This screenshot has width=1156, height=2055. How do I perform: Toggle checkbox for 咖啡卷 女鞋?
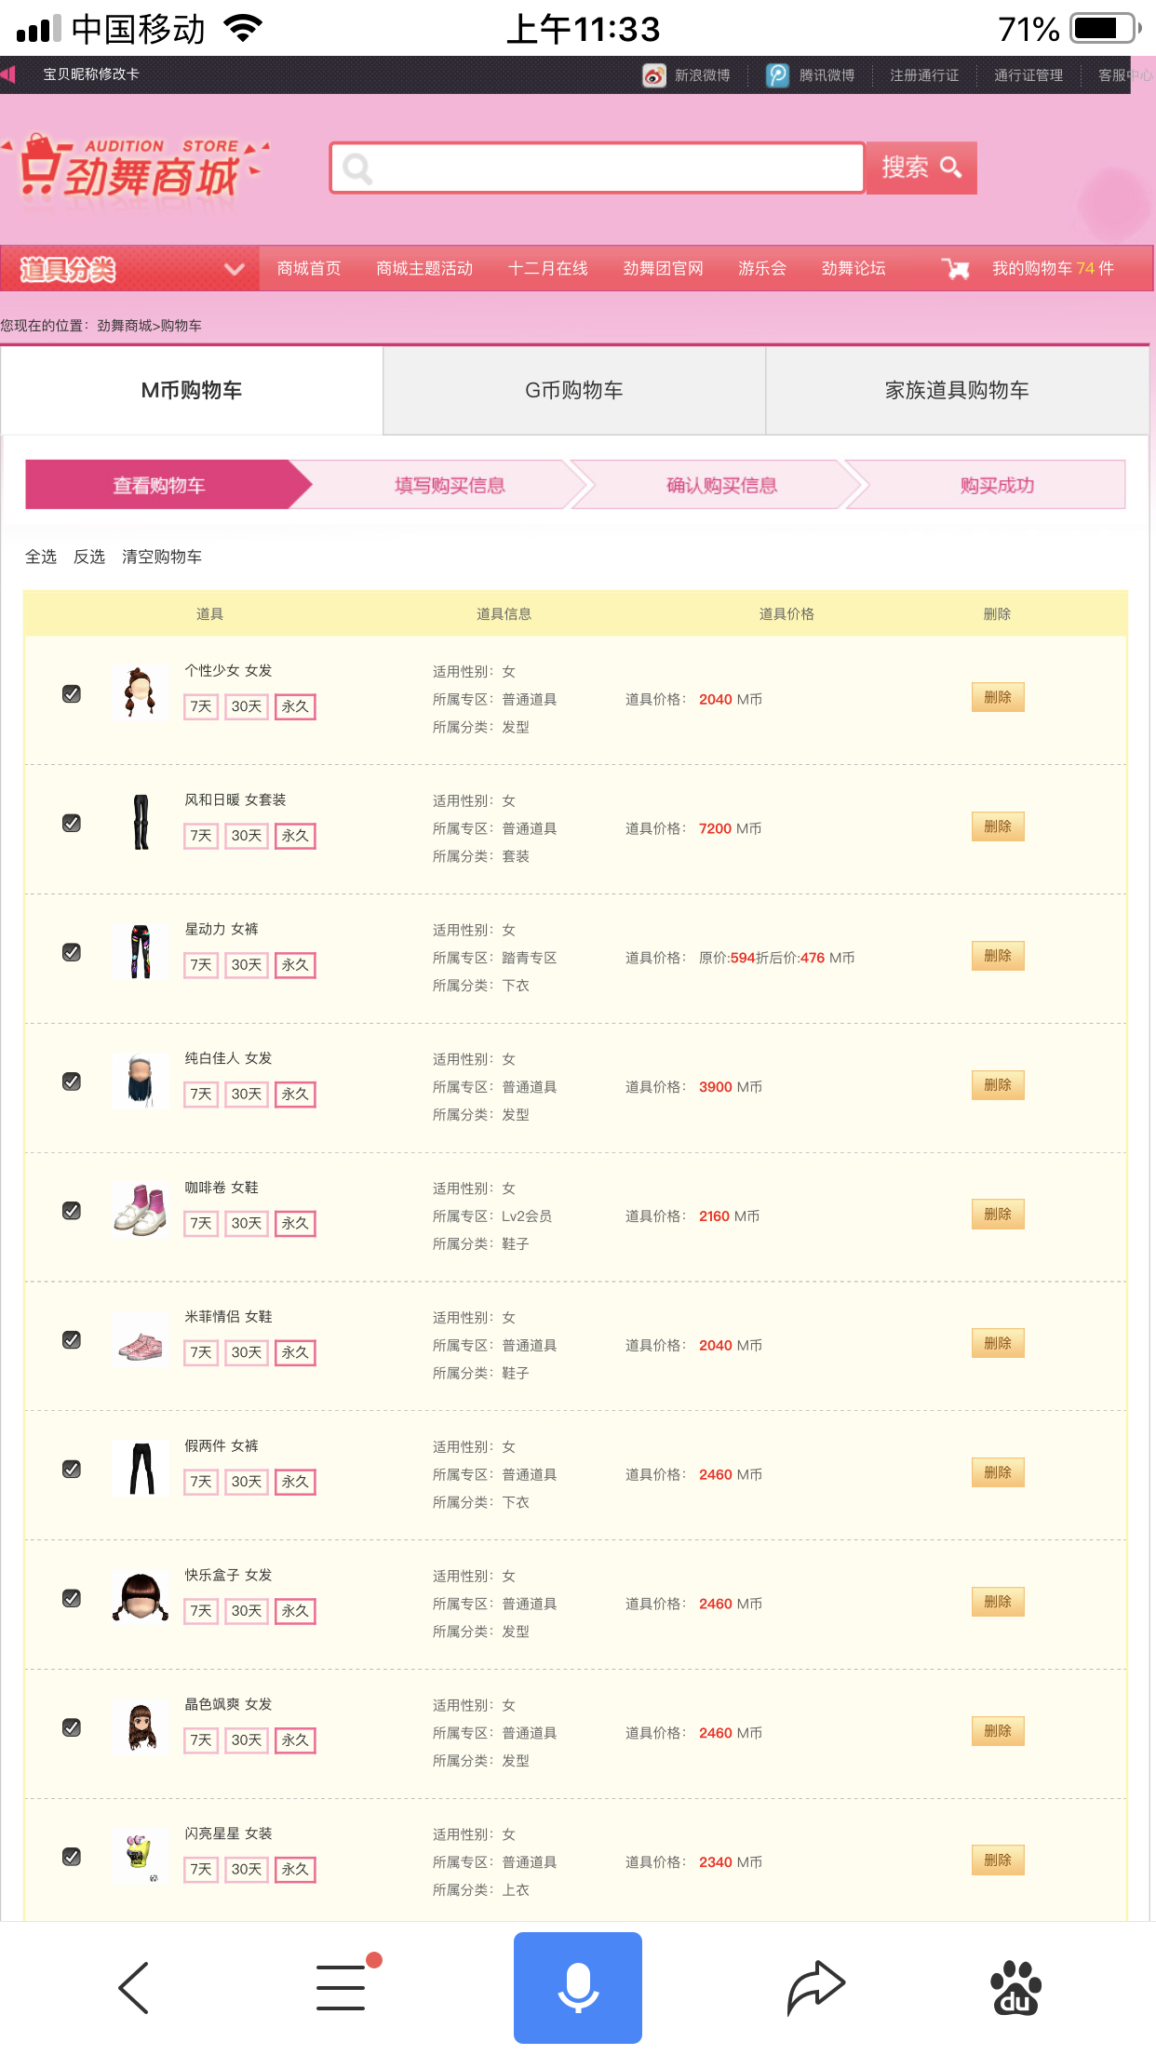(x=72, y=1211)
